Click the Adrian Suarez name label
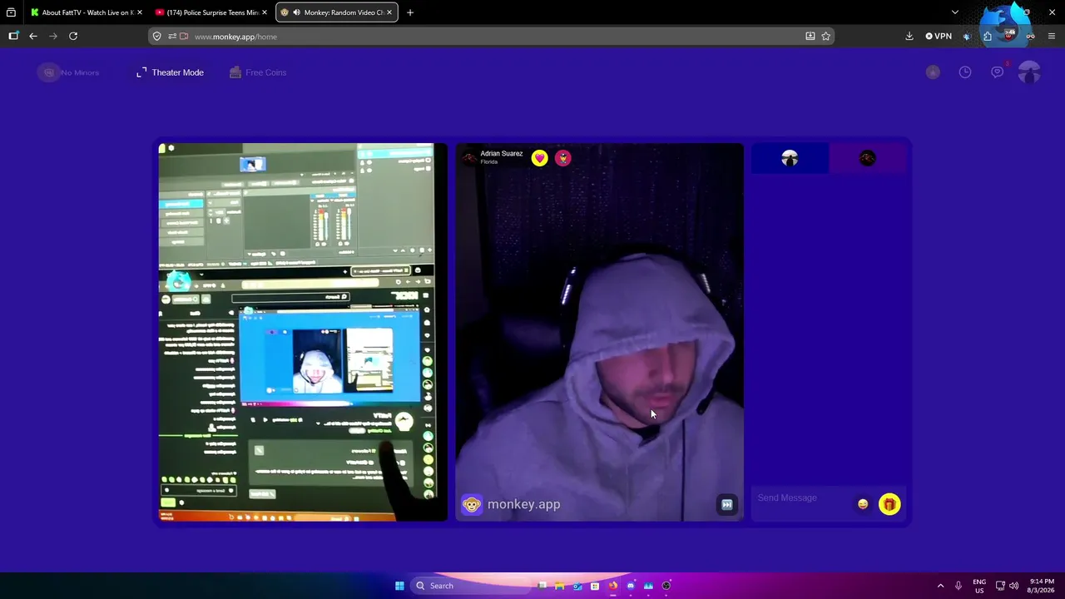Screen dimensions: 1065x599 [x=501, y=154]
